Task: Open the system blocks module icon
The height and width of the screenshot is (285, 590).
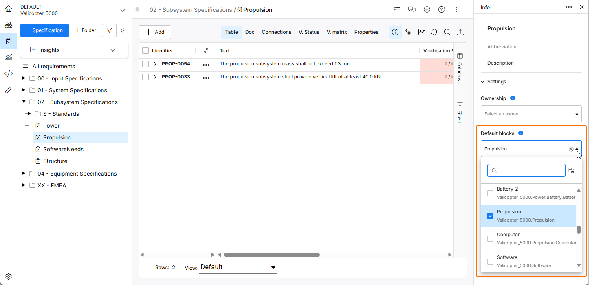Action: coord(9,25)
